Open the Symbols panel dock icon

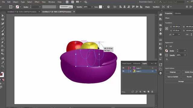[x=160, y=34]
